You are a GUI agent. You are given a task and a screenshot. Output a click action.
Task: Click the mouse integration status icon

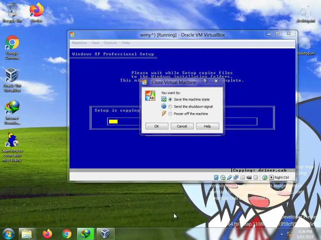pyautogui.click(x=265, y=177)
